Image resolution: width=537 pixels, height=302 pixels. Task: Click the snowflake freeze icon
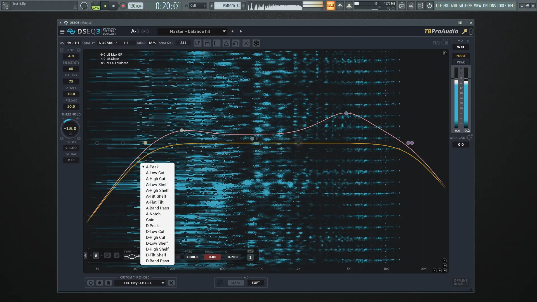point(256,43)
